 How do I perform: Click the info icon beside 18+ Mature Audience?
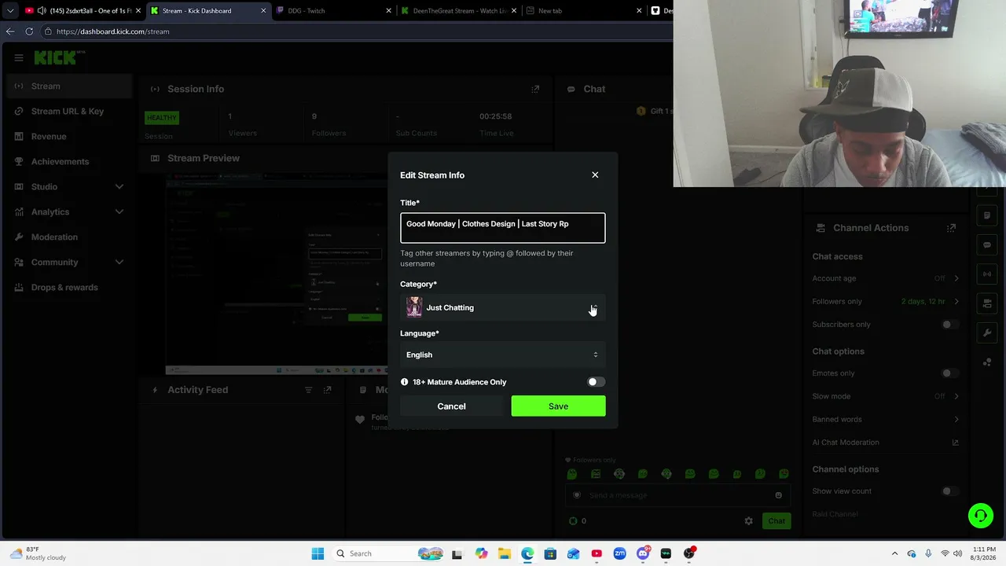[405, 382]
